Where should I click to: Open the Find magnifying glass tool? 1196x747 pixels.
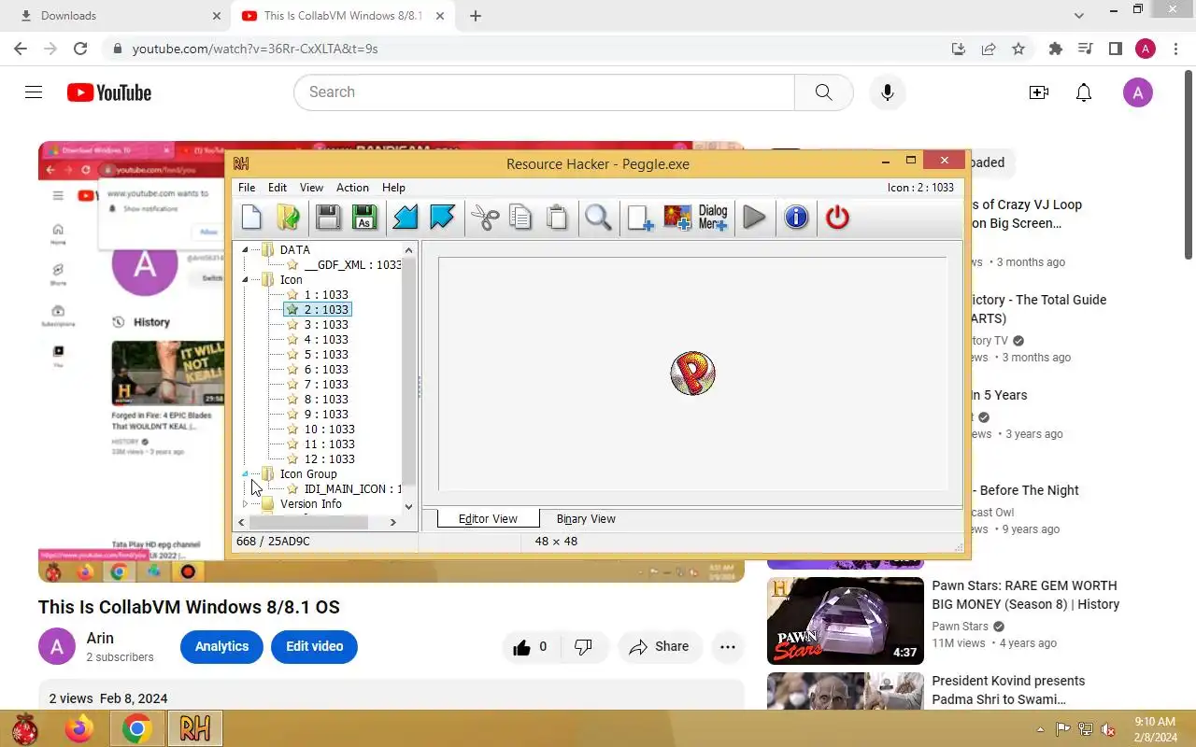tap(598, 218)
